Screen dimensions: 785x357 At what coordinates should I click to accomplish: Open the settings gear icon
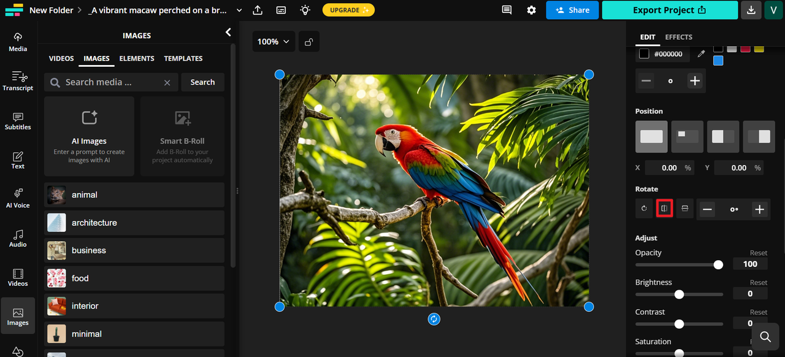coord(532,10)
